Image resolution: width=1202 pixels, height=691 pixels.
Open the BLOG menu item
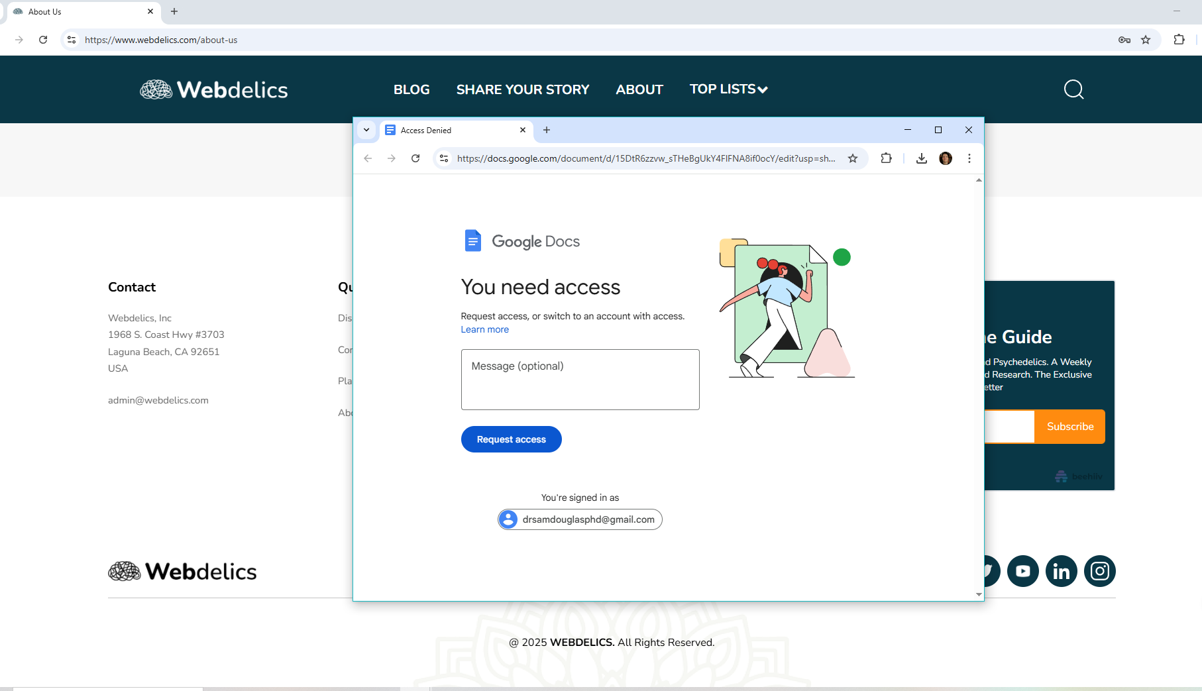pos(411,89)
